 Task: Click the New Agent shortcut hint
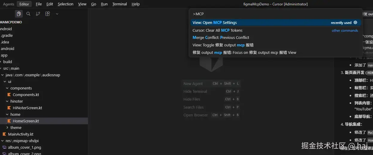211,84
